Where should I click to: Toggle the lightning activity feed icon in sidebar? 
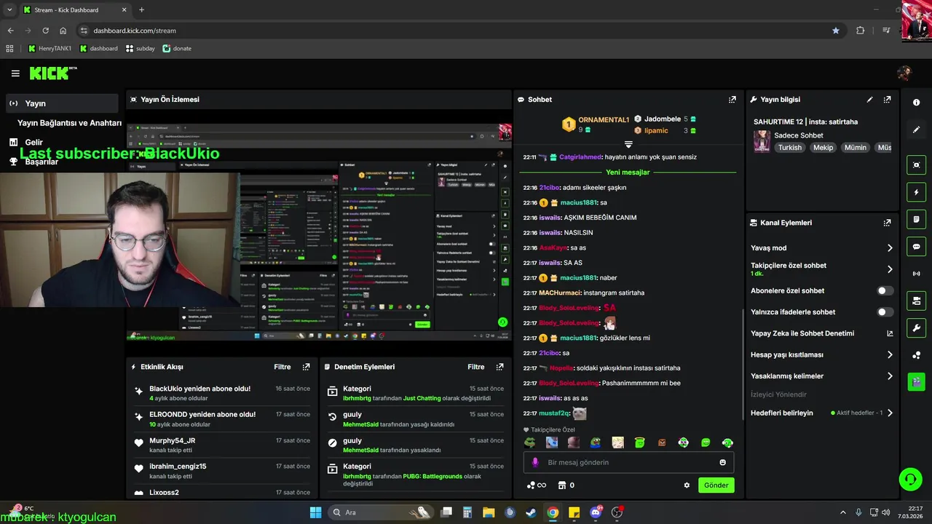(x=916, y=192)
